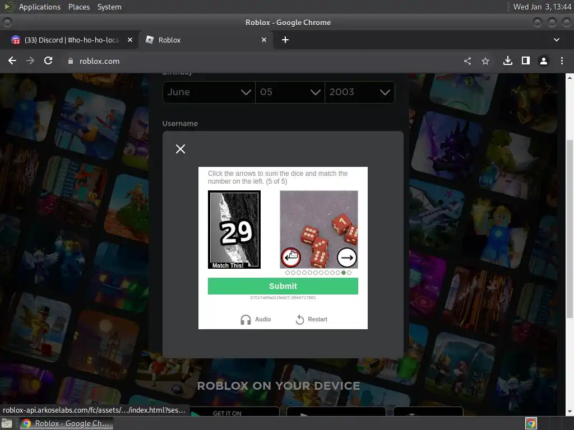574x430 pixels.
Task: Open a new Chrome tab
Action: [285, 40]
